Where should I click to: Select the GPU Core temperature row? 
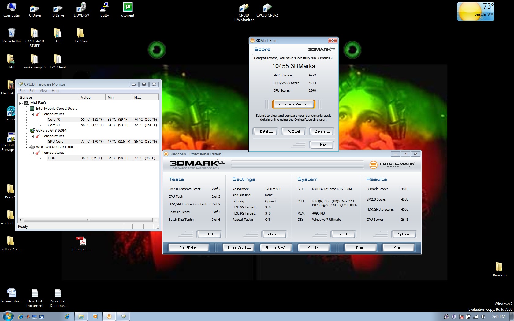tap(88, 142)
